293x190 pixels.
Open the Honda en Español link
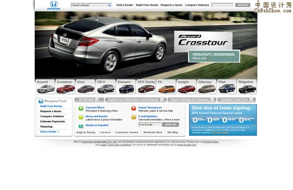click(x=97, y=125)
